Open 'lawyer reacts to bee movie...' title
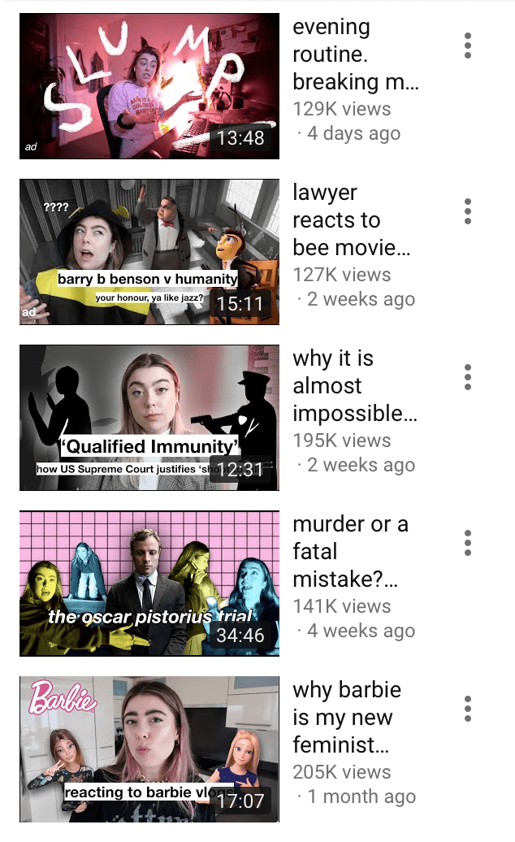 tap(352, 220)
